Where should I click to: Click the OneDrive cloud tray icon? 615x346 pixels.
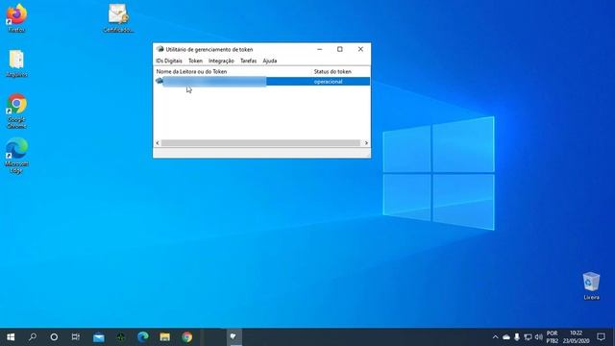[x=506, y=337]
